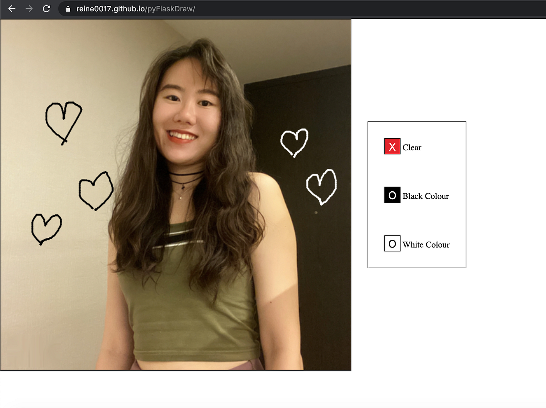The image size is (546, 408).
Task: Click the Black Colour text
Action: coord(426,196)
